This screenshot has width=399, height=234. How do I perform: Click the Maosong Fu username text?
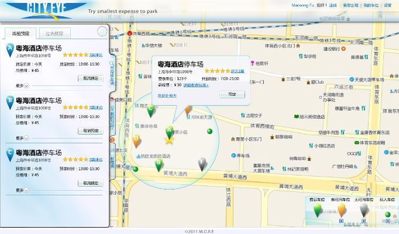[x=303, y=5]
